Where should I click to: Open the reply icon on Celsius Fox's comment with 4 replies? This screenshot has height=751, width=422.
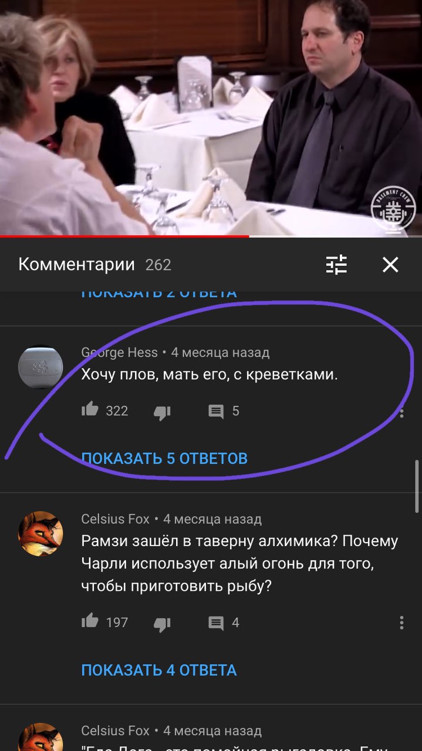click(x=216, y=623)
